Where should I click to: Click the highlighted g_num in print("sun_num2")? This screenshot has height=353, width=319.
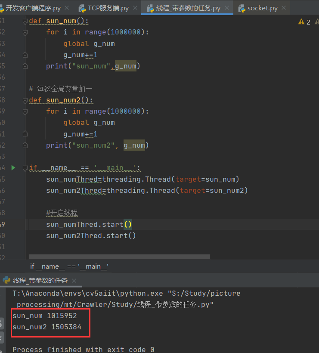134,146
